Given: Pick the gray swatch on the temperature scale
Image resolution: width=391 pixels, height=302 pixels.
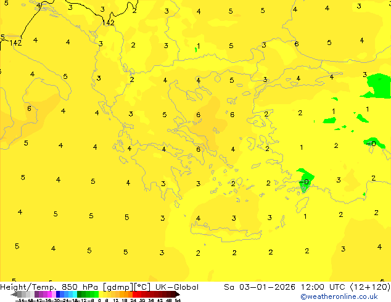Looking at the screenshot, I should point(20,294).
